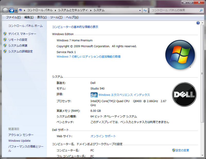Click the 8.00 GB memory value
This screenshot has height=159, width=206.
click(96, 111)
